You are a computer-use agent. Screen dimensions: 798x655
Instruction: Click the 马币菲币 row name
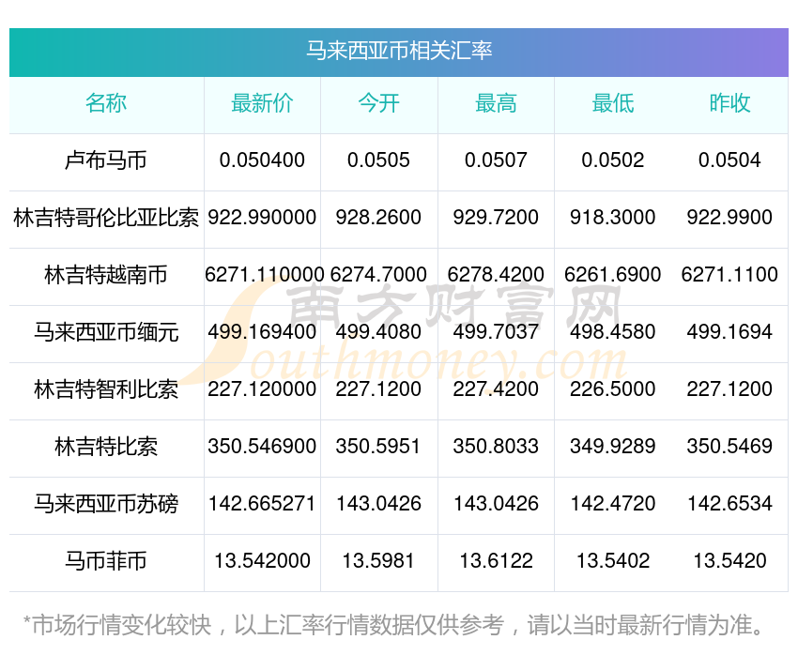tap(106, 561)
